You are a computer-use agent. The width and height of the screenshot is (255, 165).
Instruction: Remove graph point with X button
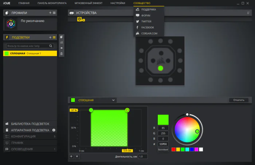tap(77, 156)
